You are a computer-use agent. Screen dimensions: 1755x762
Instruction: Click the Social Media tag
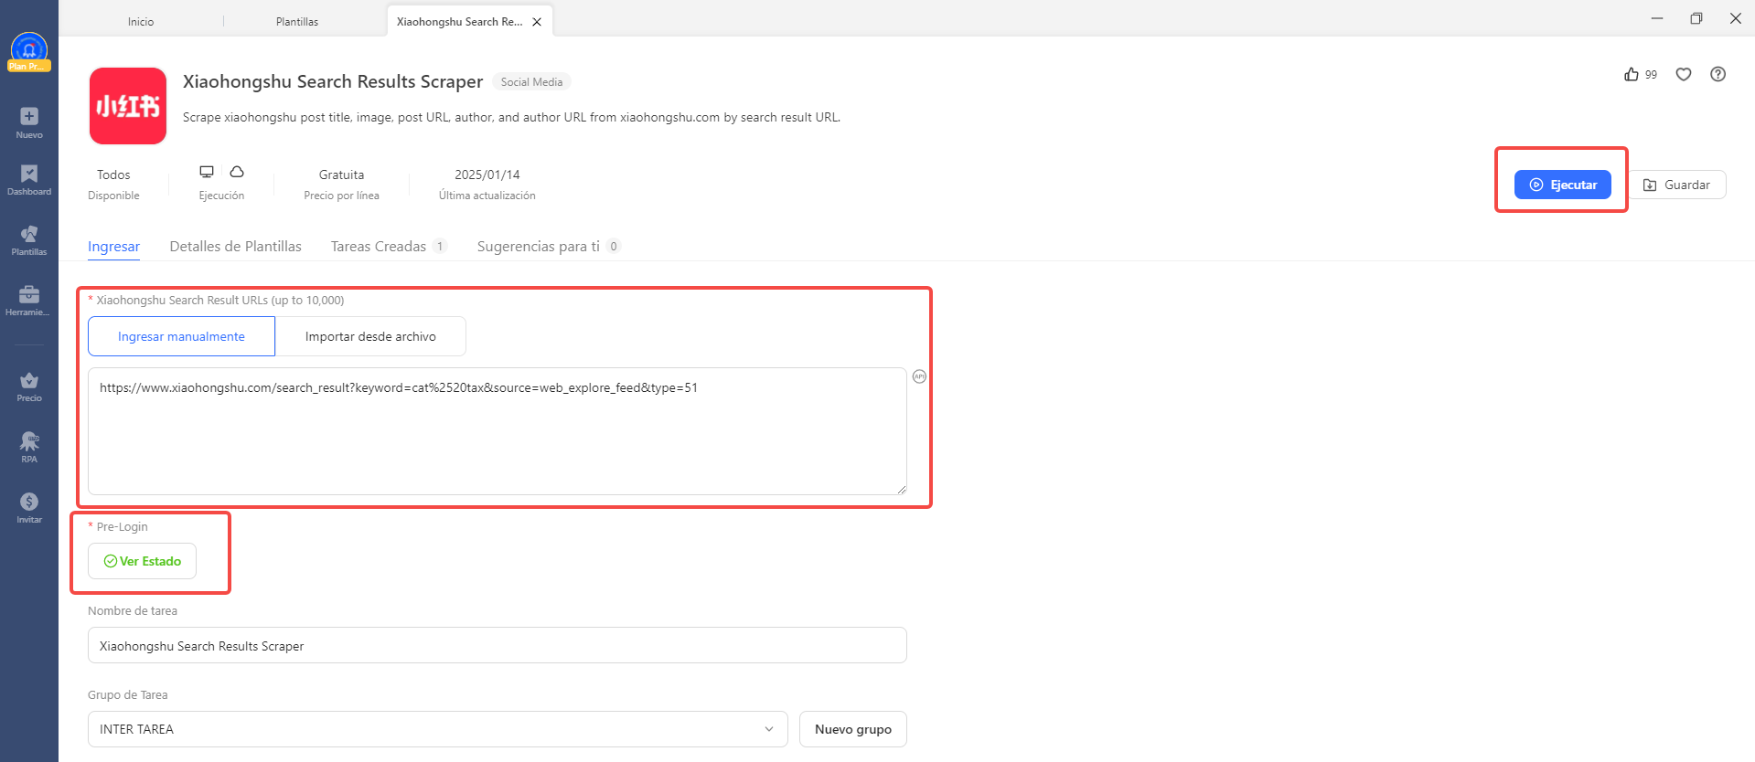point(531,82)
